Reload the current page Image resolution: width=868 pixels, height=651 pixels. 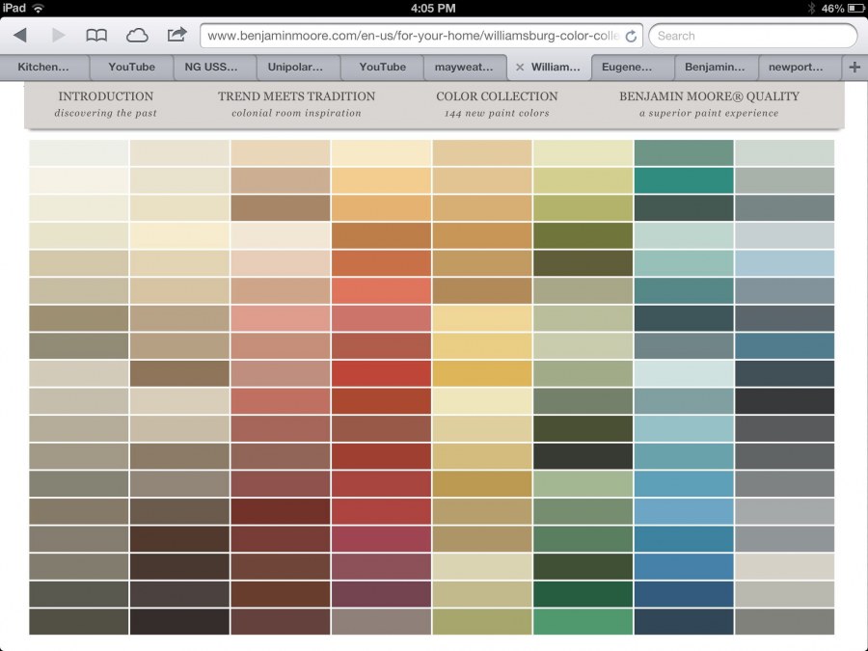coord(632,35)
